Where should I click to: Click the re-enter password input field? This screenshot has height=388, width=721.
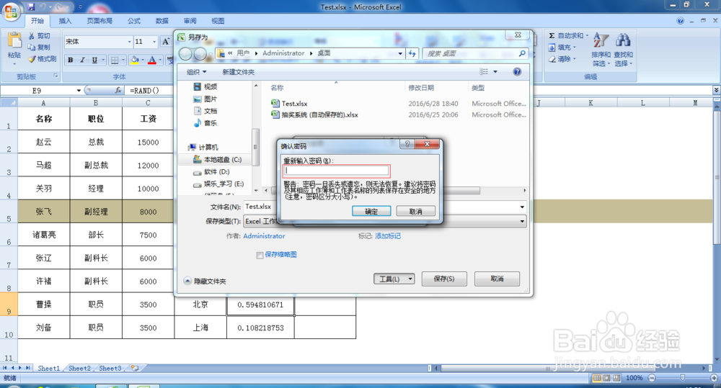337,171
